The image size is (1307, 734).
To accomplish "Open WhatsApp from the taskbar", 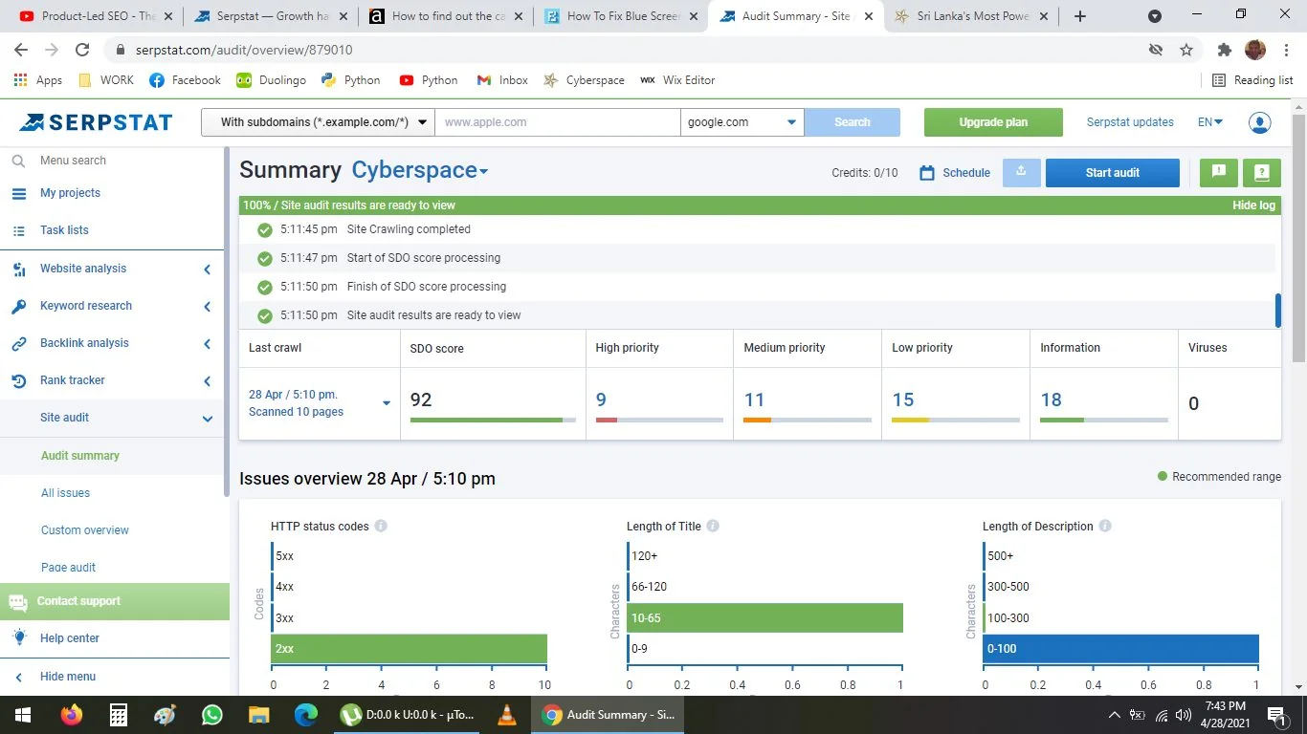I will point(211,715).
